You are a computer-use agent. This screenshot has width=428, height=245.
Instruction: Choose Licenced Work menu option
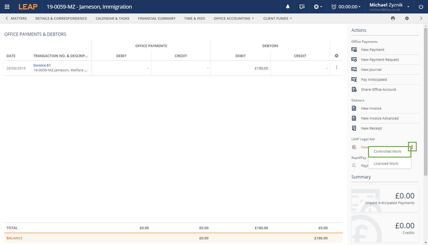click(386, 164)
